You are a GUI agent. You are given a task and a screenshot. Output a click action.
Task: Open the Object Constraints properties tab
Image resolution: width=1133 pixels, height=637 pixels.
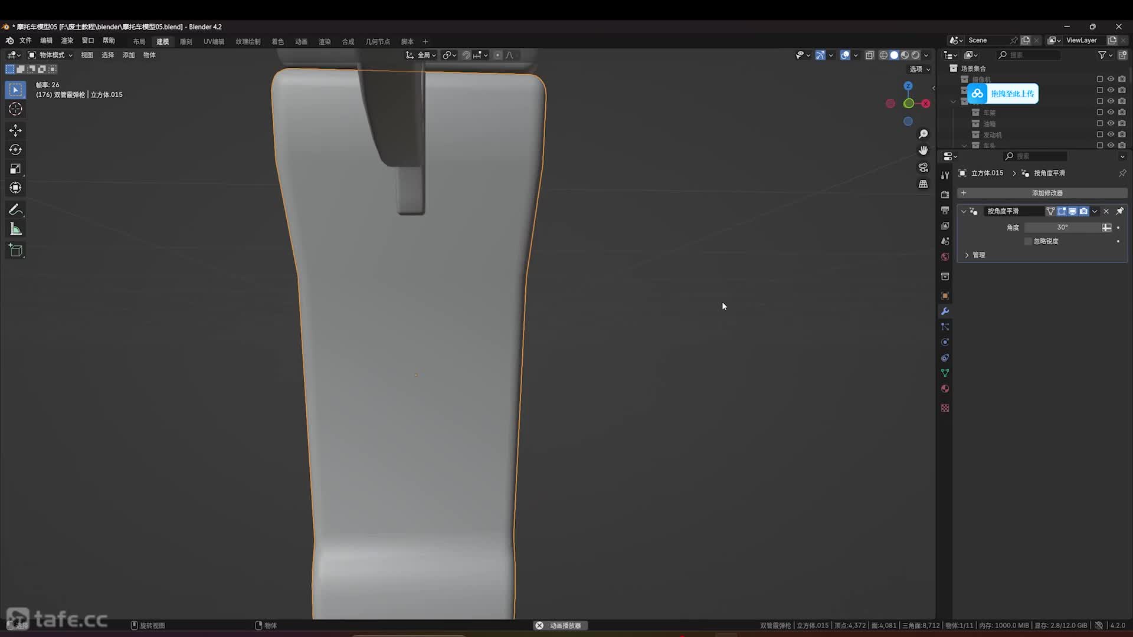pos(945,357)
